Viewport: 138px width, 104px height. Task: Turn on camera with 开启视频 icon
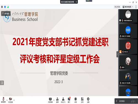coord(10,100)
